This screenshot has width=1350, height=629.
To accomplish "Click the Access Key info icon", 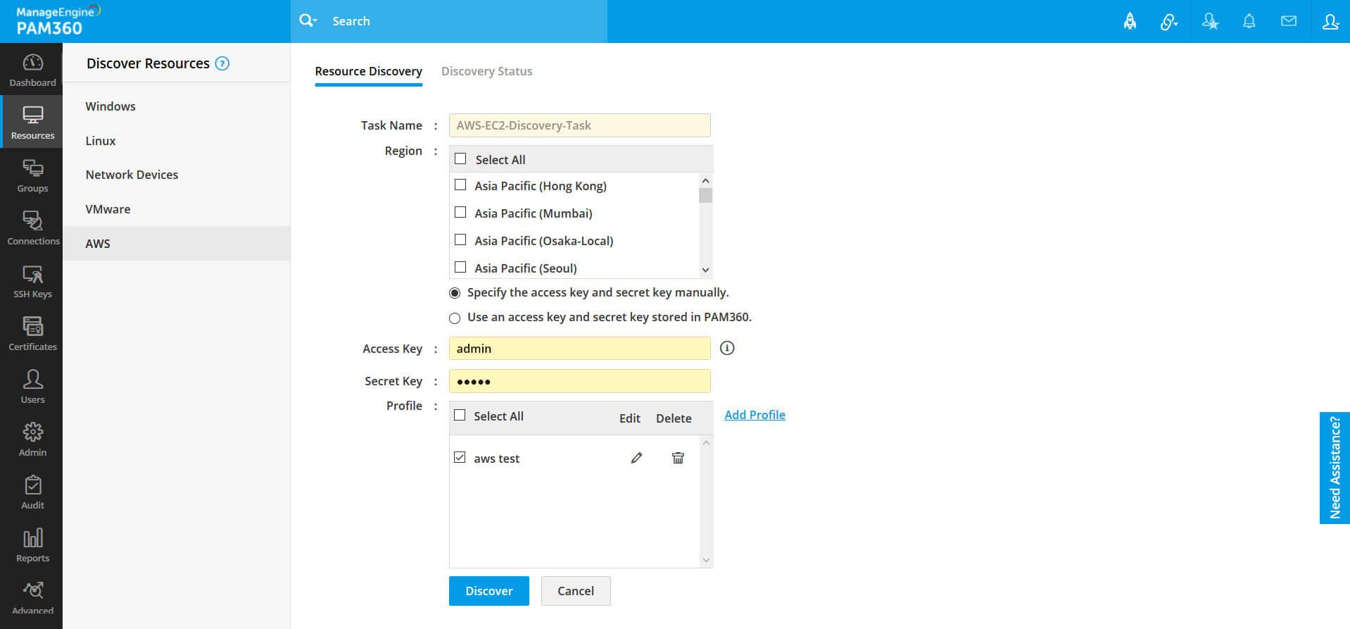I will (x=727, y=348).
